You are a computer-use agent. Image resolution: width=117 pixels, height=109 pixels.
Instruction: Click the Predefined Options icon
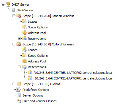coord(19,89)
